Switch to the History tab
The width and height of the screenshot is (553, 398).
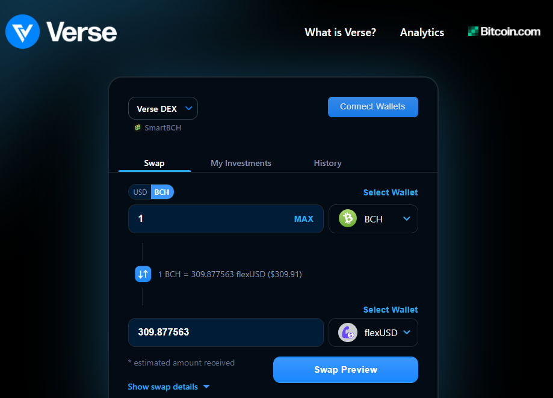pyautogui.click(x=327, y=163)
